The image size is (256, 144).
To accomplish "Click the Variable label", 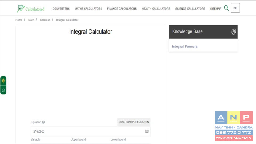I will click(x=35, y=139).
